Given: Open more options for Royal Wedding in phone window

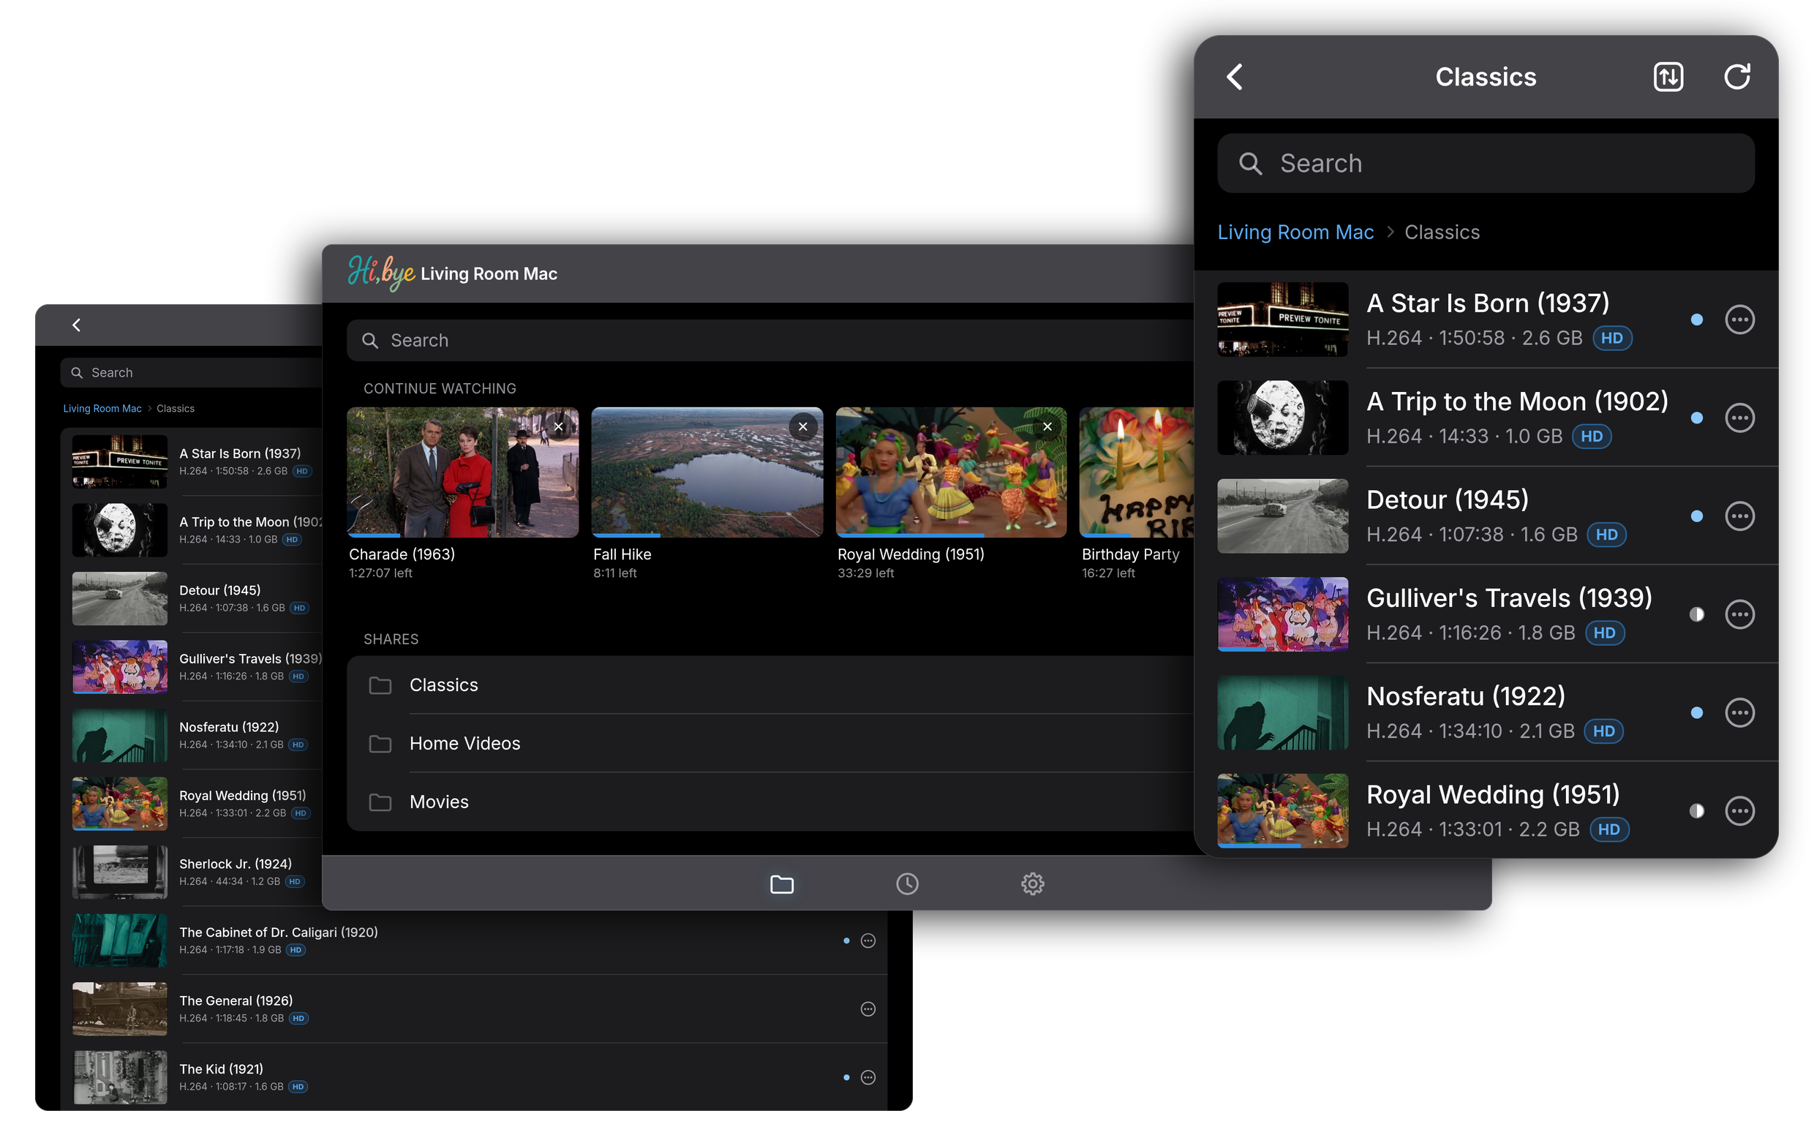Looking at the screenshot, I should 1739,811.
